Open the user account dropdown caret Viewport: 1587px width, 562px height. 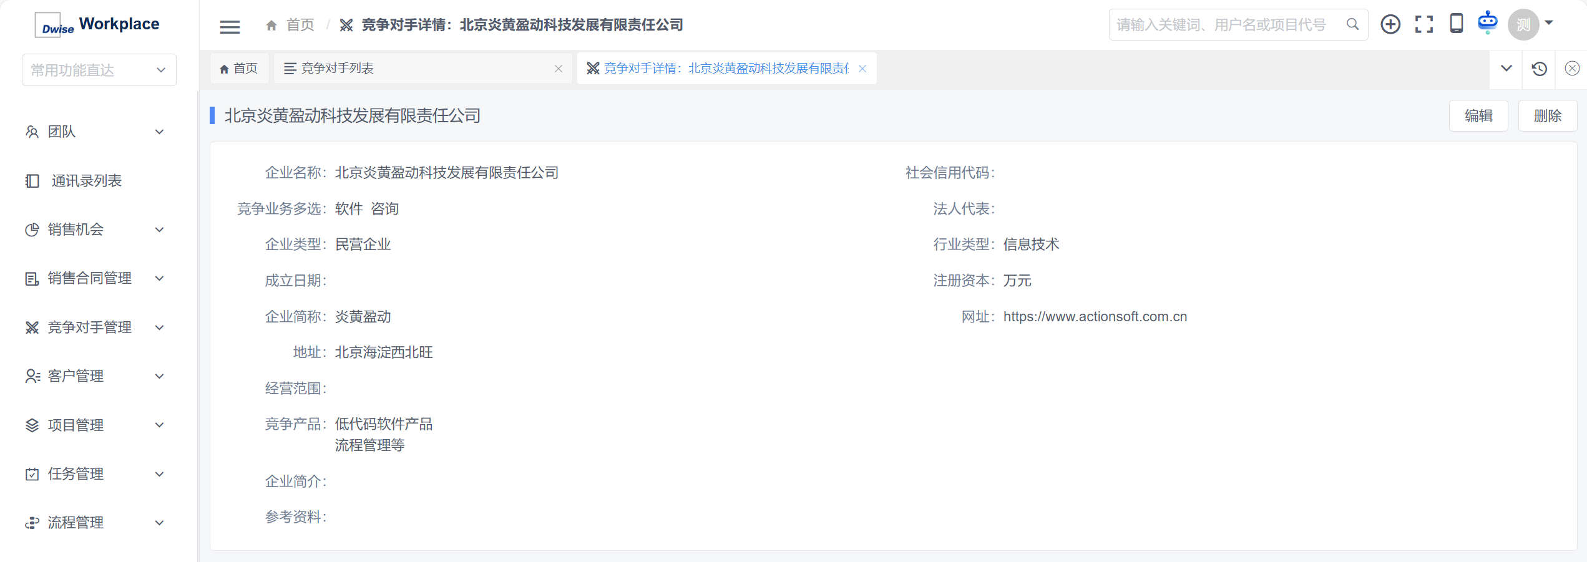tap(1549, 23)
